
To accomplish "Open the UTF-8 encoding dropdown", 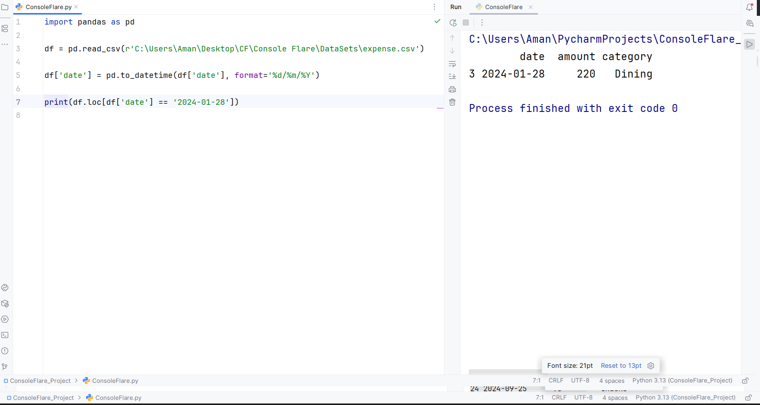I will coord(583,398).
